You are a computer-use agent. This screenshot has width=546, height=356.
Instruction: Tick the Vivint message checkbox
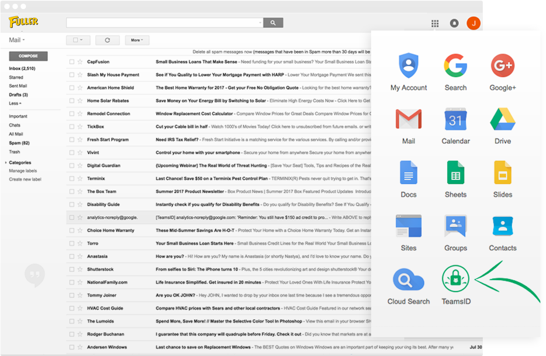(x=72, y=152)
